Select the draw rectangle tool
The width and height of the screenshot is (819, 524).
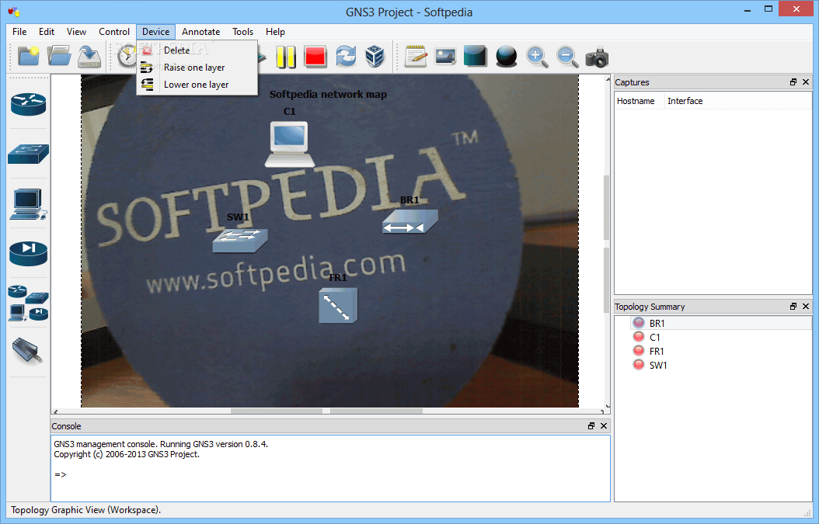tap(476, 57)
